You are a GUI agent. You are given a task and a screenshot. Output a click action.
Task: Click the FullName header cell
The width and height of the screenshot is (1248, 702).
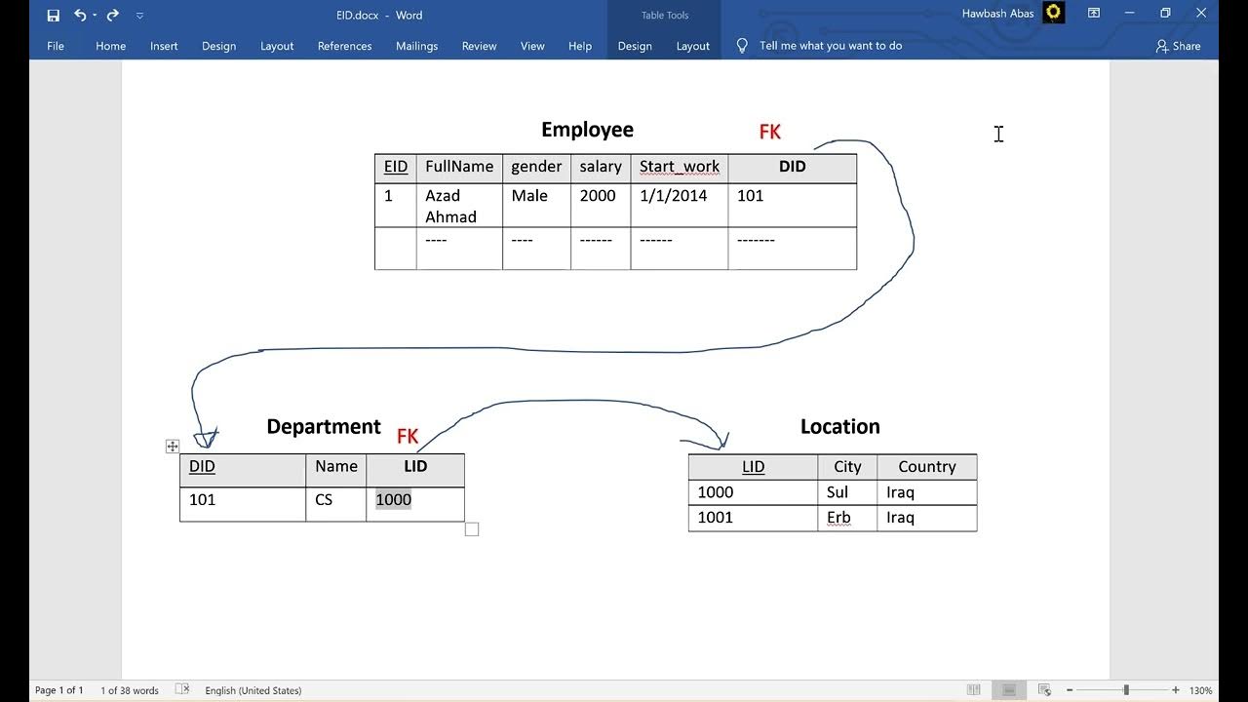click(x=459, y=168)
